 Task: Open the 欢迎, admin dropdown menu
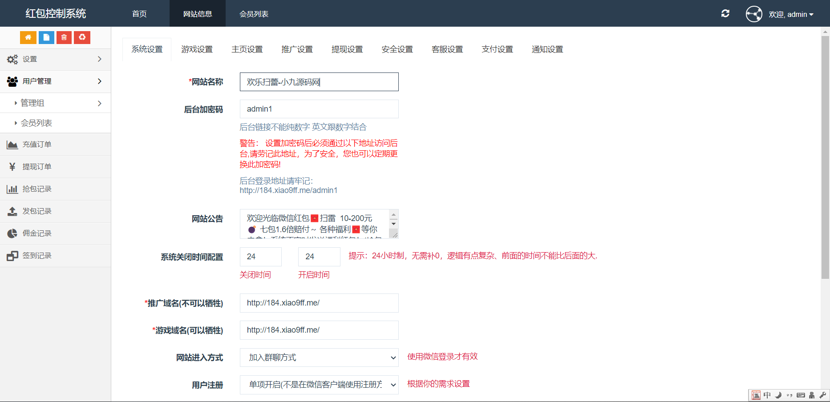coord(791,14)
